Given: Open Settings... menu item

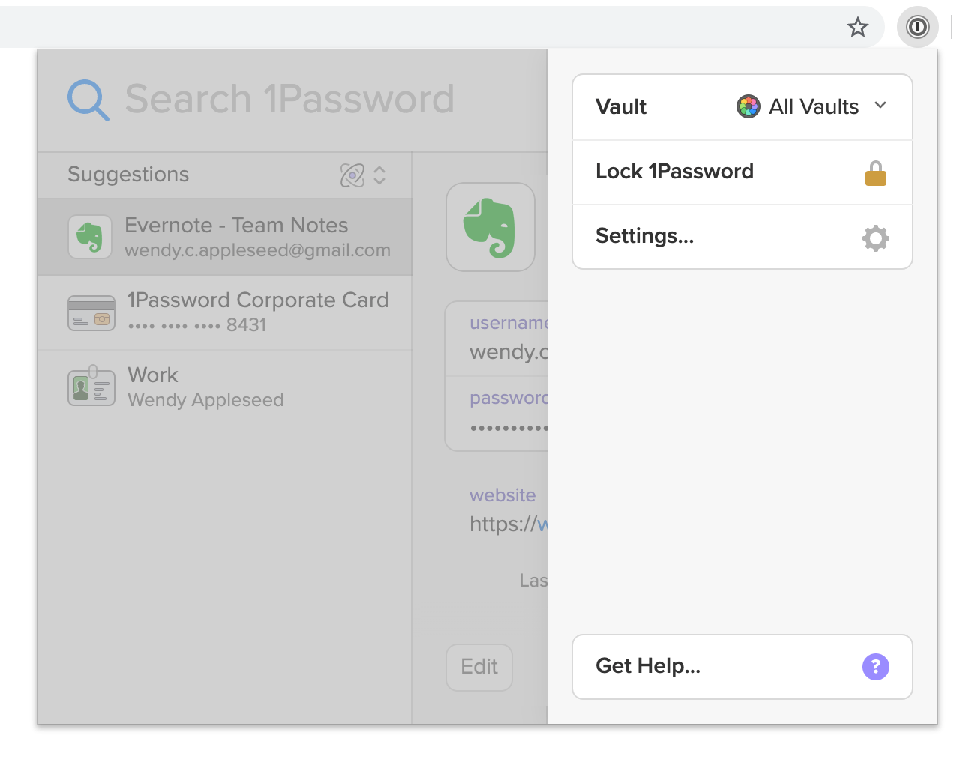Looking at the screenshot, I should click(x=742, y=236).
